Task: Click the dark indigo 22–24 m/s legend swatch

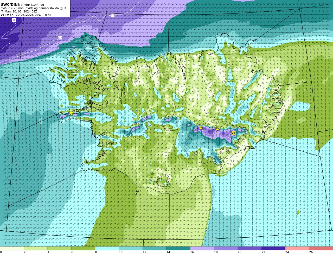Action: (273, 249)
